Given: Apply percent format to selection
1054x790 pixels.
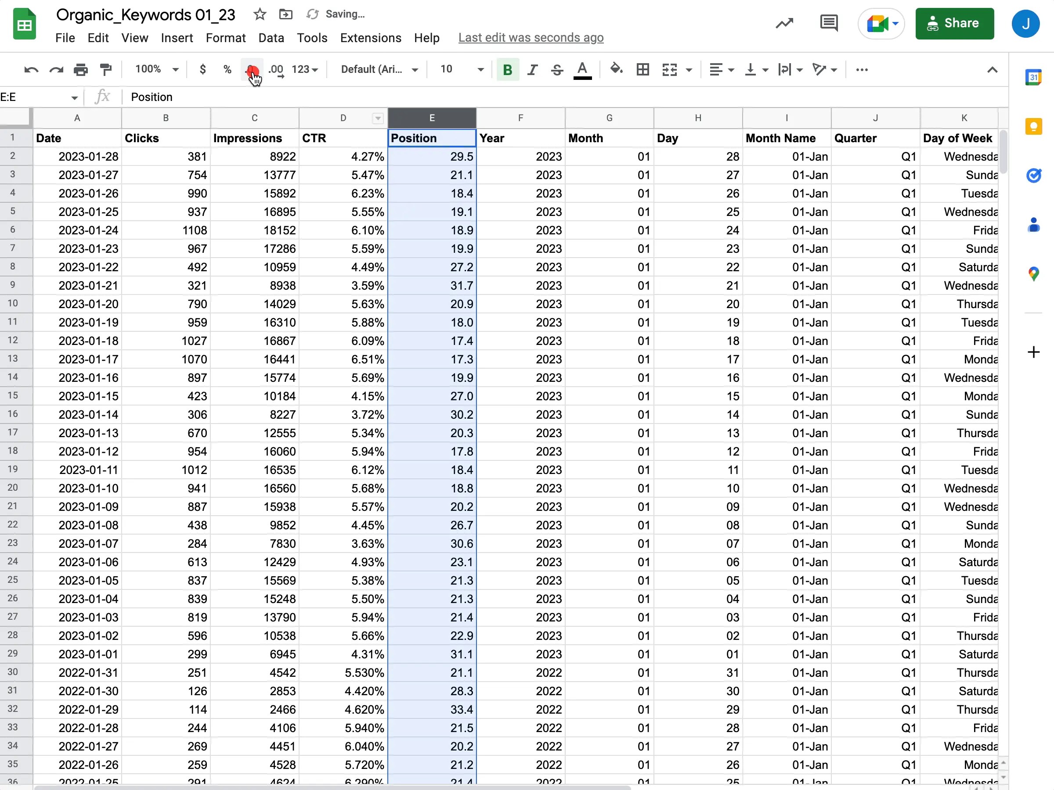Looking at the screenshot, I should pyautogui.click(x=227, y=69).
